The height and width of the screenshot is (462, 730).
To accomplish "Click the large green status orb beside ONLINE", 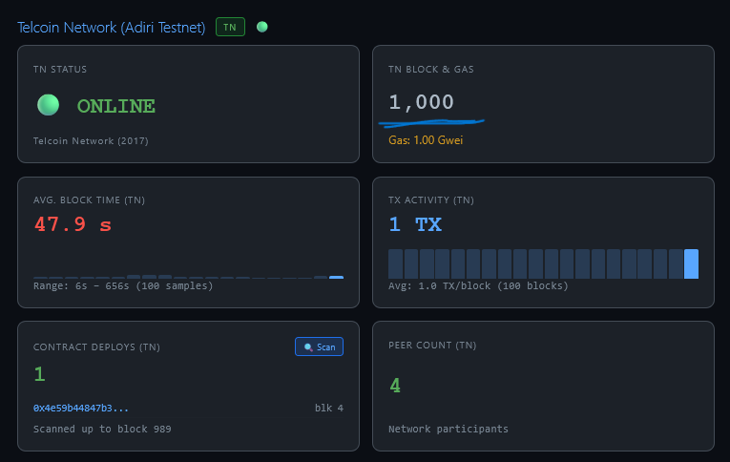I will [x=48, y=105].
